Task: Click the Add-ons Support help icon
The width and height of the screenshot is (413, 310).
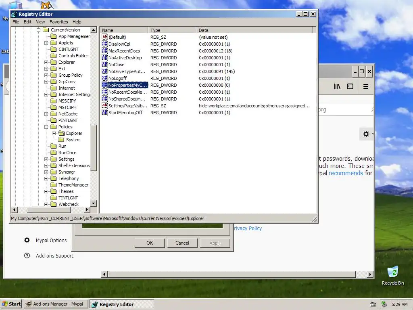Action: tap(27, 256)
